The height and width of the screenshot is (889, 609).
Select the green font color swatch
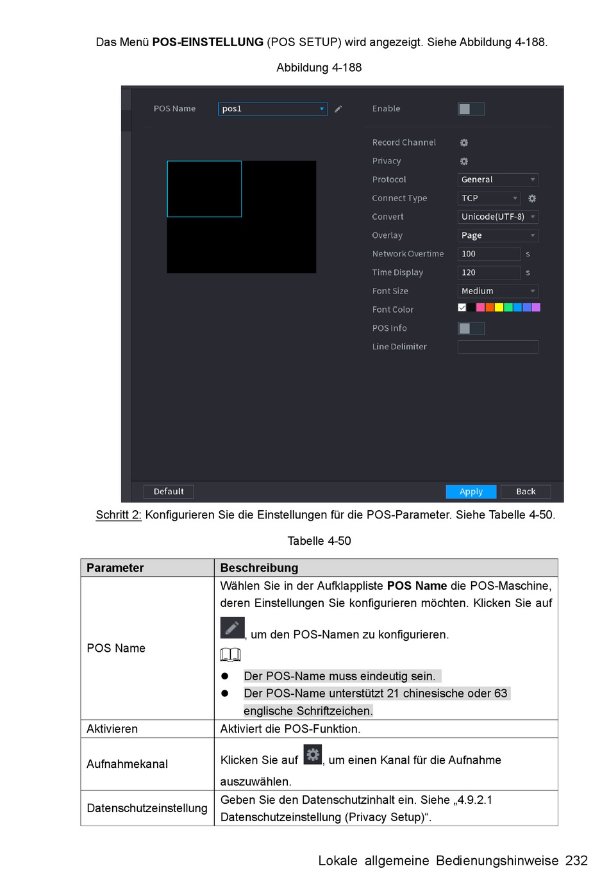(508, 308)
